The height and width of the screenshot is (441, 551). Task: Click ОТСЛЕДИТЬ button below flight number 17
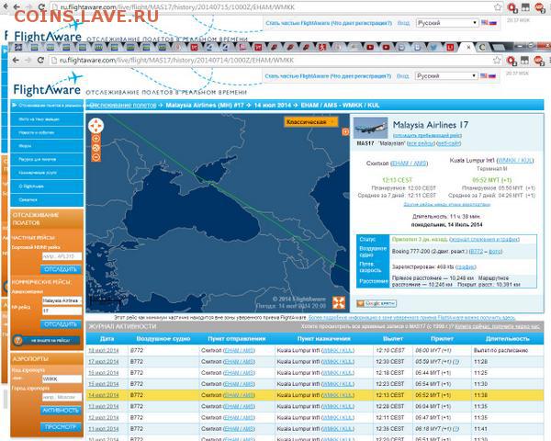tap(61, 324)
